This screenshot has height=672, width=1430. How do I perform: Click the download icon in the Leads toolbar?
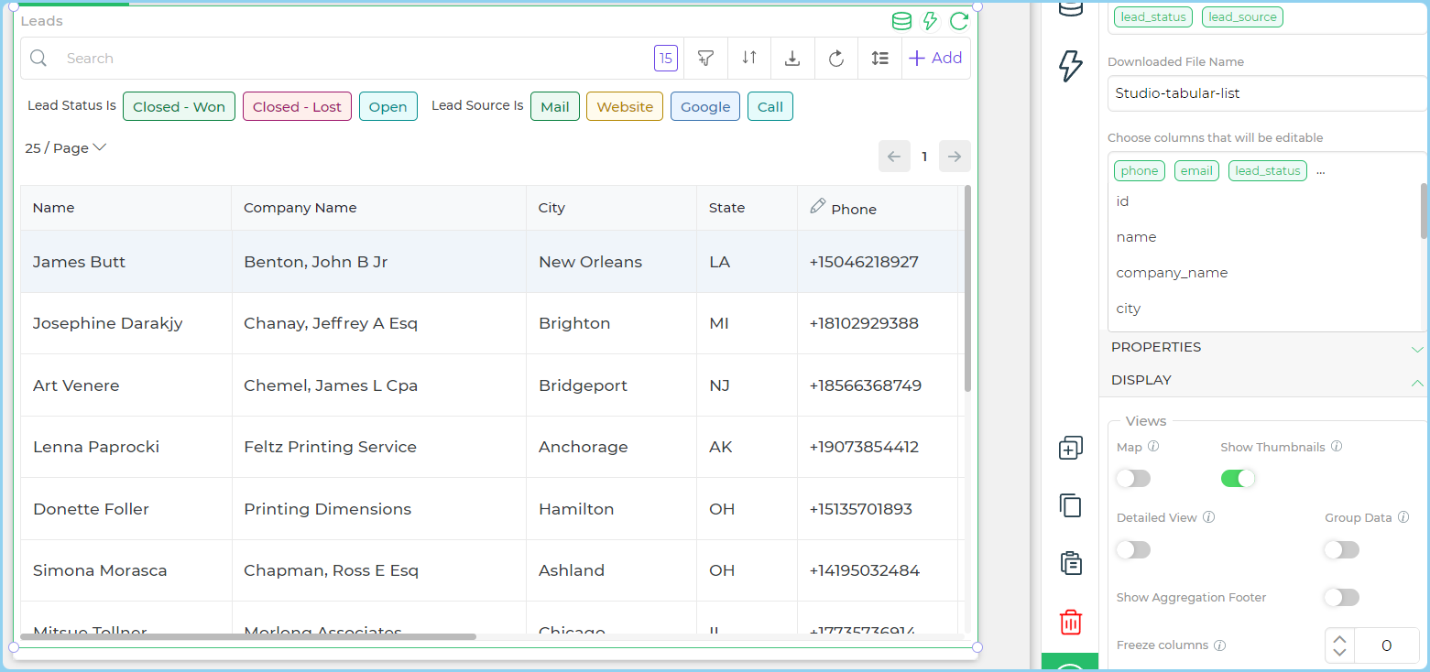pyautogui.click(x=792, y=59)
